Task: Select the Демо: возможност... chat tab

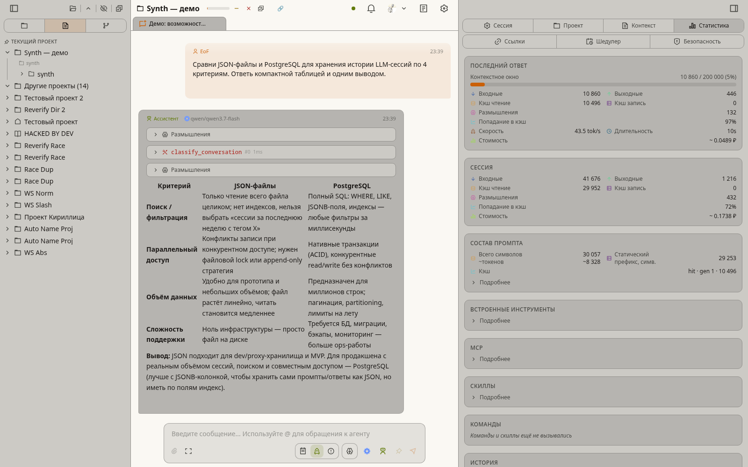Action: (x=180, y=24)
